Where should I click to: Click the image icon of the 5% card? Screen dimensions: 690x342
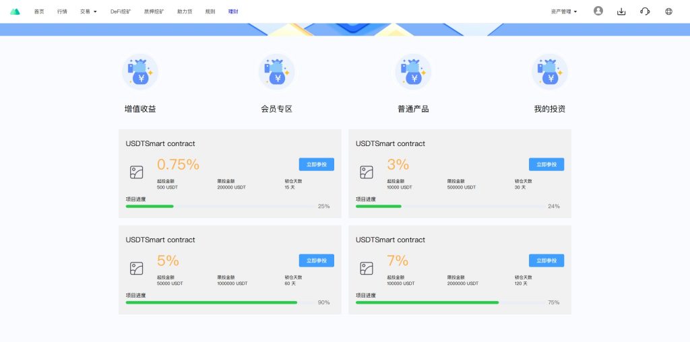[136, 269]
